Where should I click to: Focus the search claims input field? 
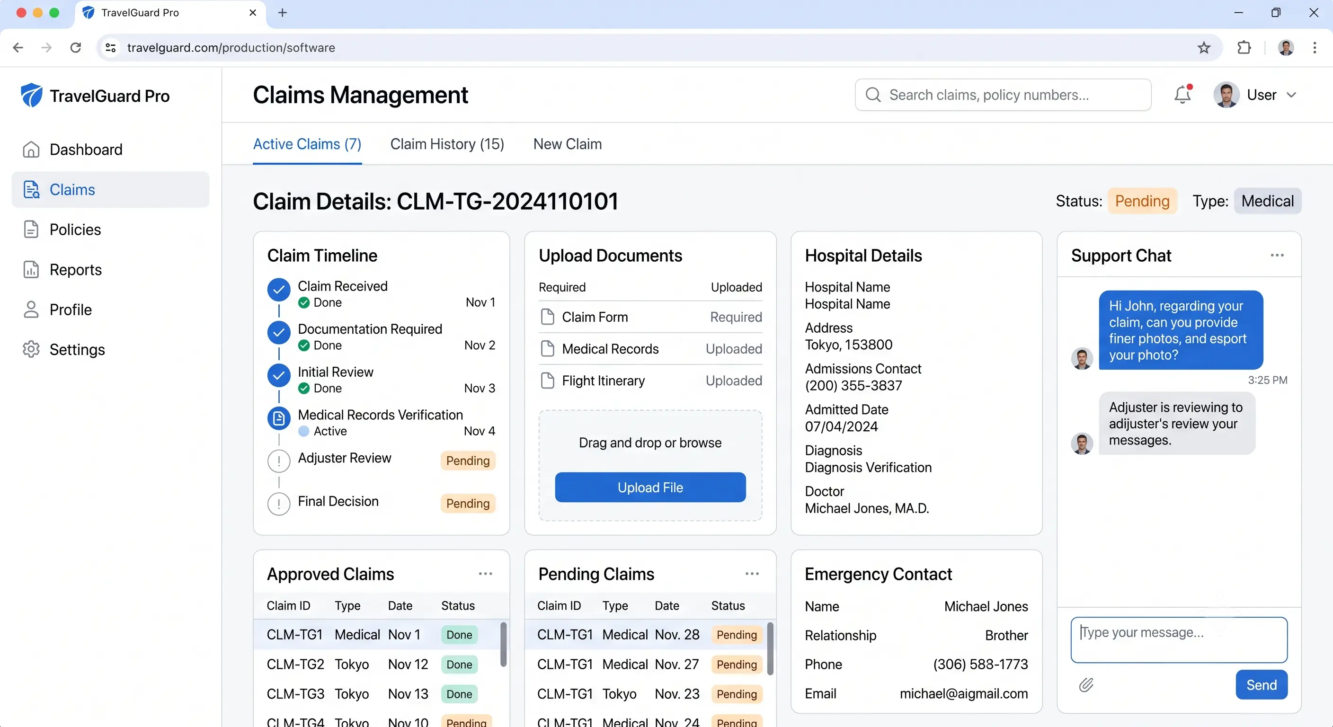click(1003, 95)
